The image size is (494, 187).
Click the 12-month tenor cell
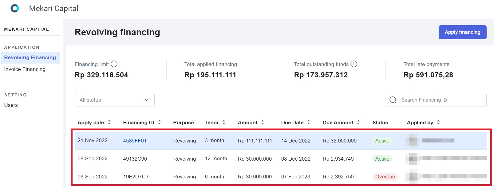point(216,158)
